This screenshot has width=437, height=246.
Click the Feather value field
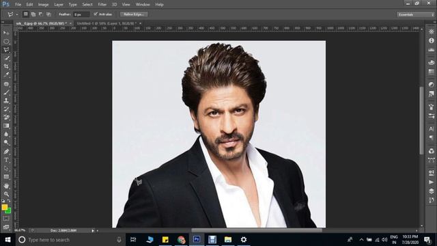pyautogui.click(x=81, y=14)
